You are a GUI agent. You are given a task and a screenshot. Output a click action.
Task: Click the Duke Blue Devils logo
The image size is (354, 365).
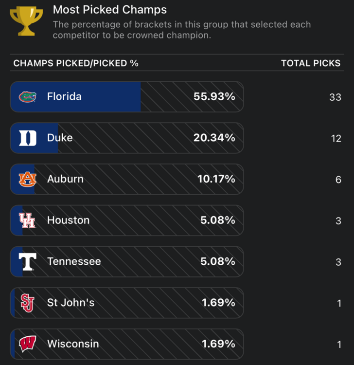(x=27, y=138)
